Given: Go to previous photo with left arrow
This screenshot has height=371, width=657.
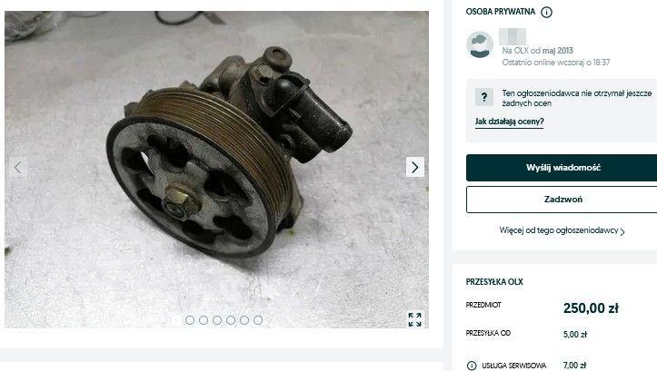Looking at the screenshot, I should (18, 167).
